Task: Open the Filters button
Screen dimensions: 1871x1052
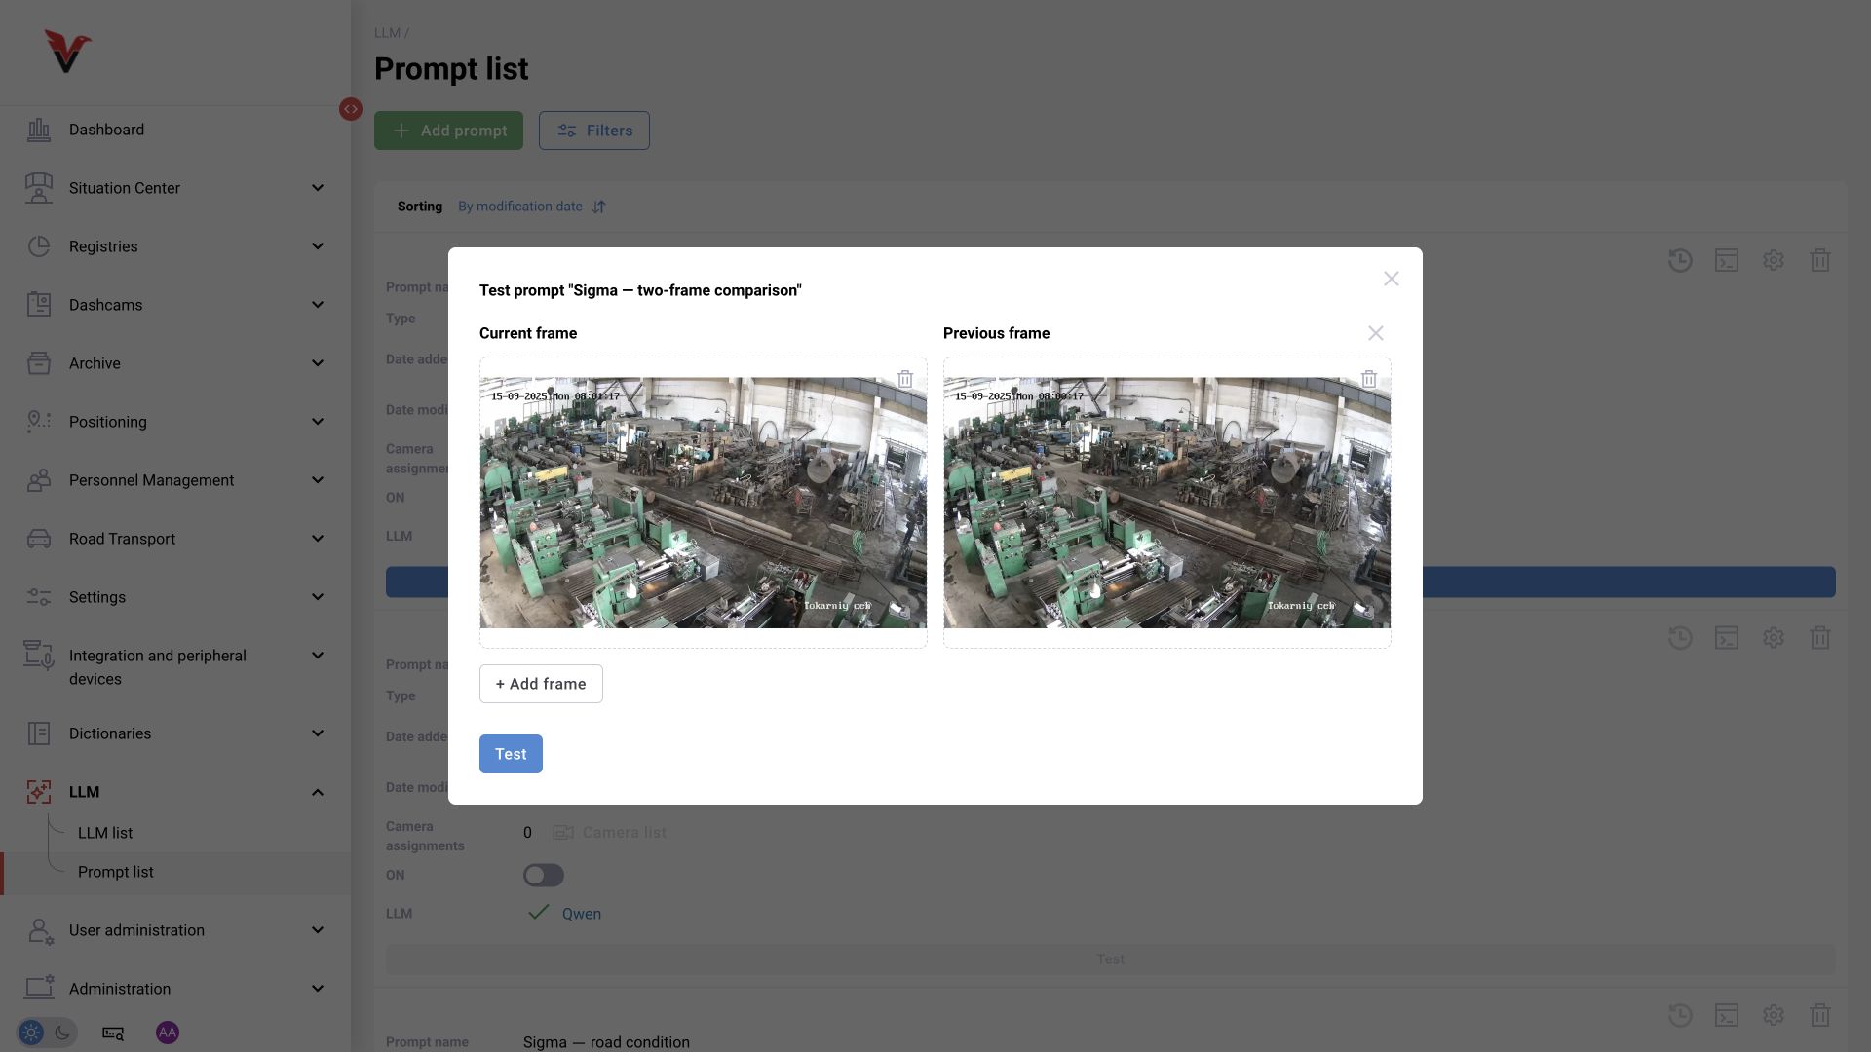Action: coord(594,131)
